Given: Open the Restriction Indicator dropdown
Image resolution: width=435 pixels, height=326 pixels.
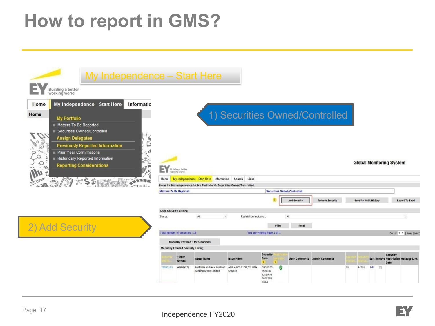Looking at the screenshot, I should pos(346,216).
